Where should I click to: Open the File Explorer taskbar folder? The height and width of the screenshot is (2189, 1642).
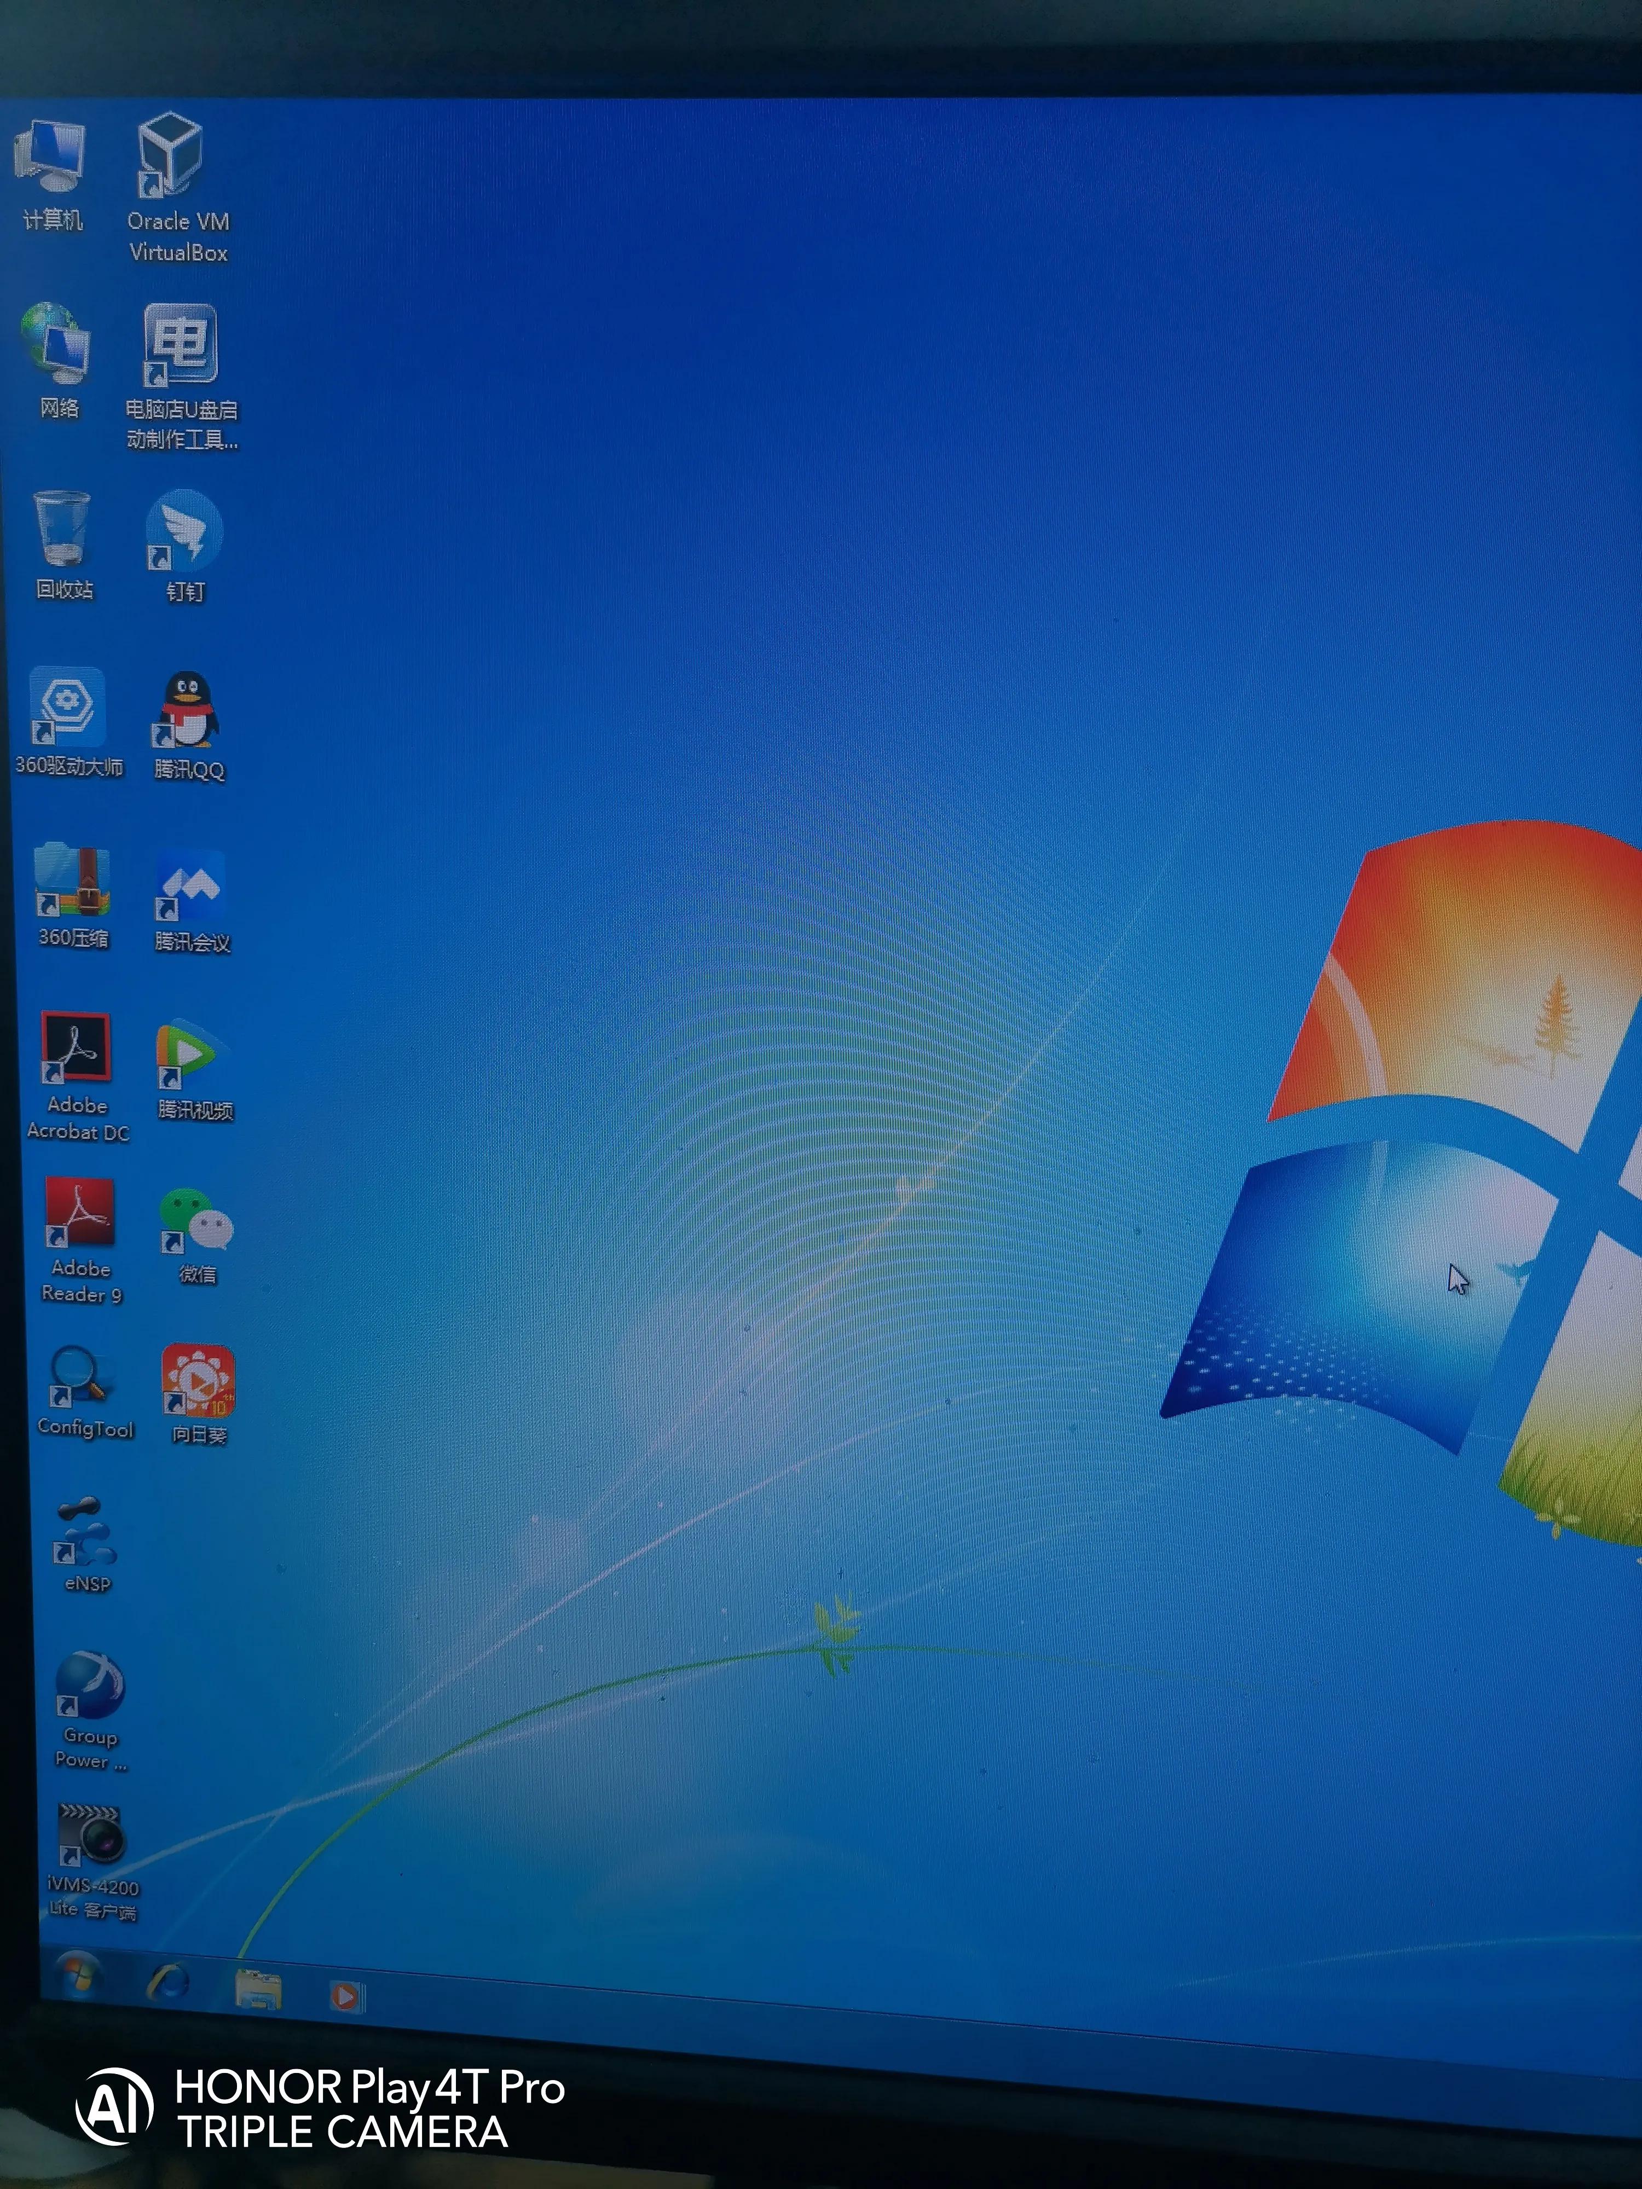[x=258, y=1989]
